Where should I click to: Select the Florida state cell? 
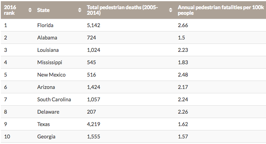45,26
